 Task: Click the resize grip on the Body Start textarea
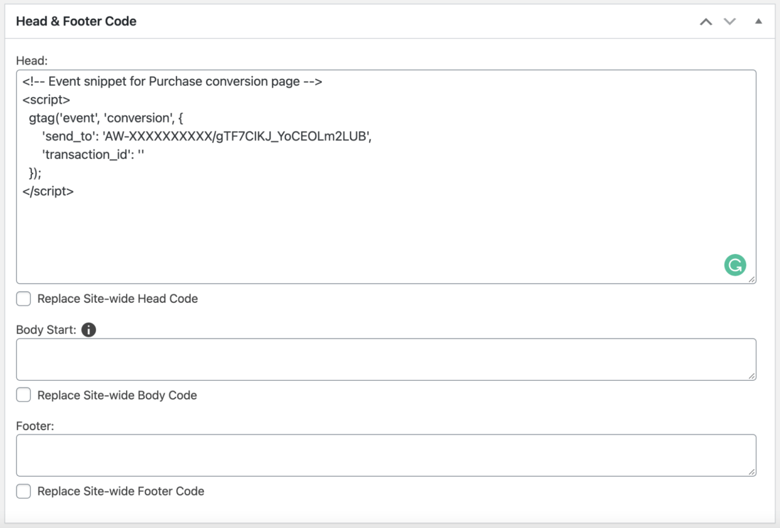pyautogui.click(x=752, y=376)
